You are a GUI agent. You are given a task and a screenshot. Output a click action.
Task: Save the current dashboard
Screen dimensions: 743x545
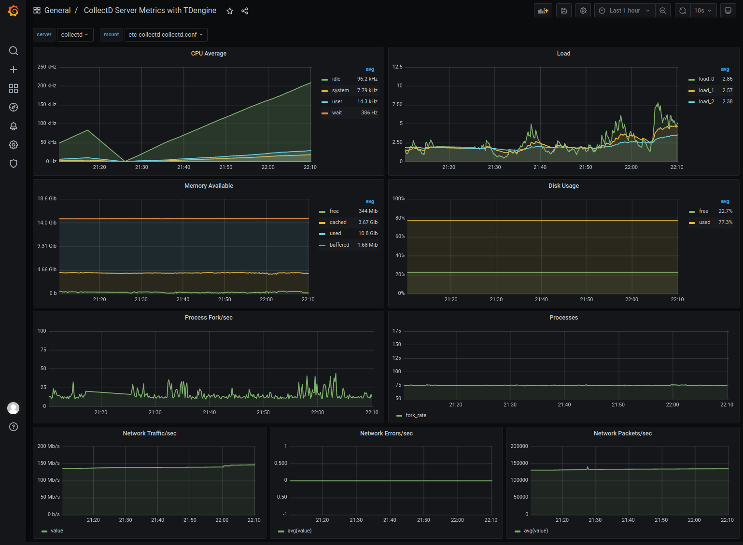[x=563, y=10]
